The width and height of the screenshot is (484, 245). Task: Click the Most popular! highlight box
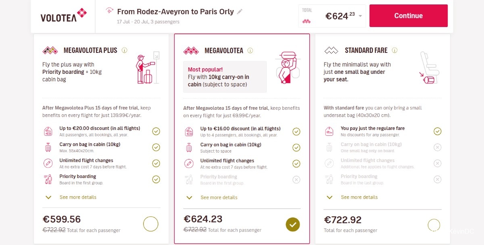tap(225, 77)
